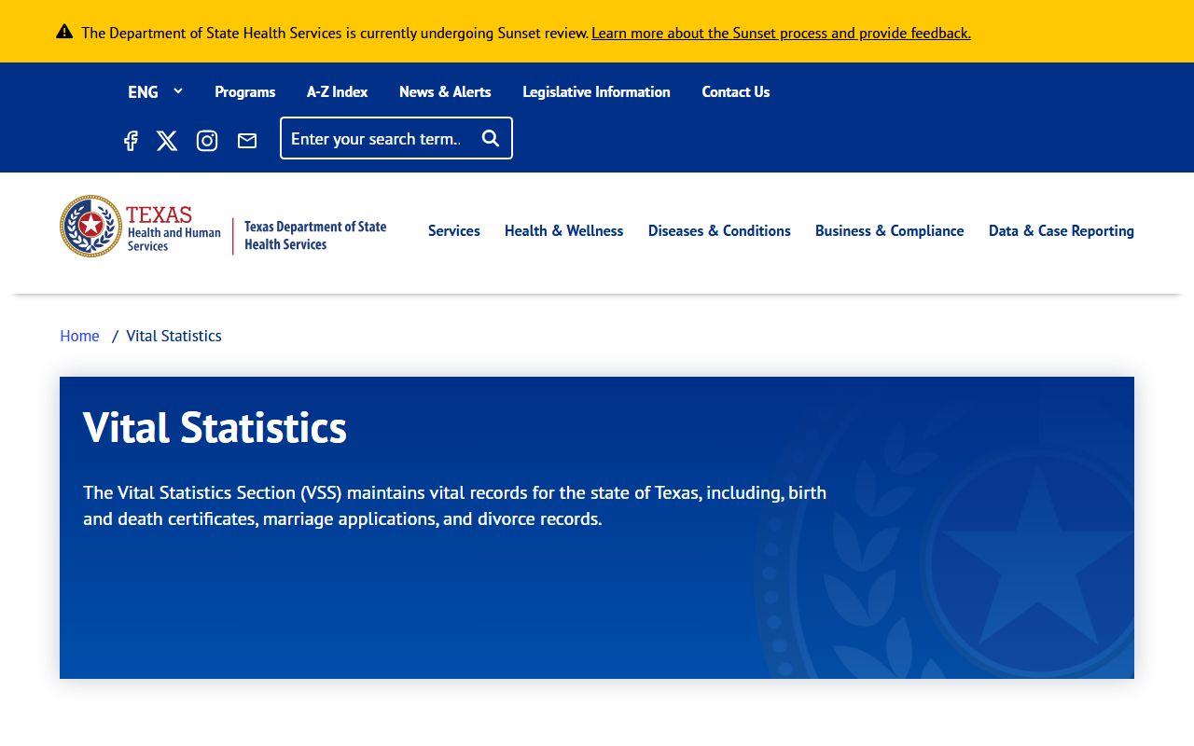Screen dimensions: 1194x746
Task: Open the Data & Case Reporting menu
Action: click(1061, 230)
